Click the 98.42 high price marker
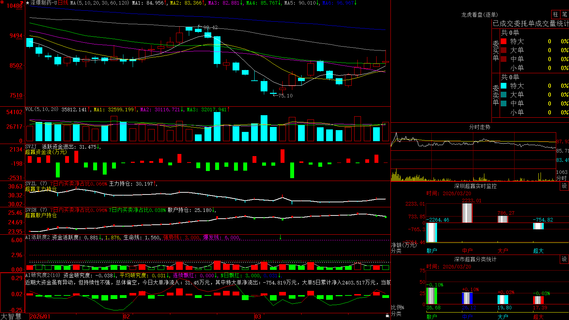The image size is (569, 320). 211,27
